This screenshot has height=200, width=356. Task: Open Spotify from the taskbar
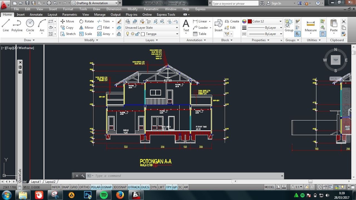click(104, 195)
